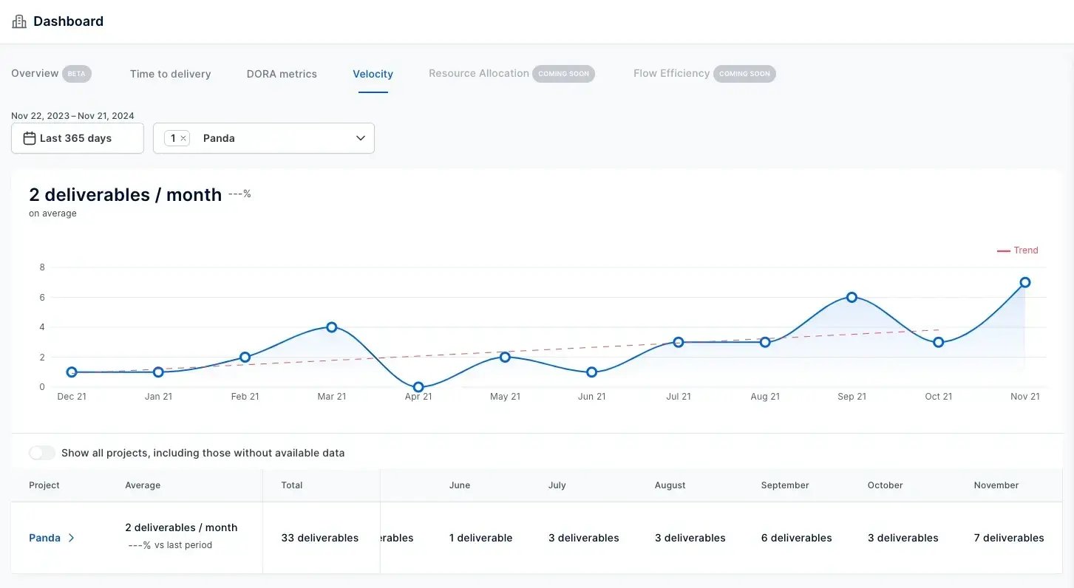Open the calendar date range picker icon
Viewport: 1074px width, 588px height.
tap(29, 138)
